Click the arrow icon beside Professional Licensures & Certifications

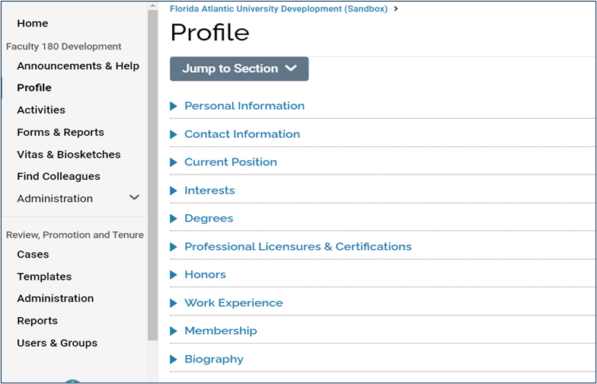coord(174,247)
